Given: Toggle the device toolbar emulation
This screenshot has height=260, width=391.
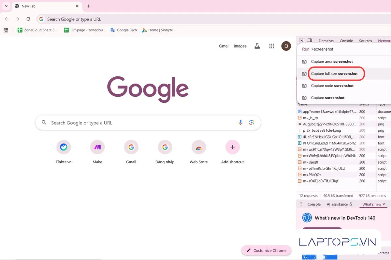Looking at the screenshot, I should point(310,40).
